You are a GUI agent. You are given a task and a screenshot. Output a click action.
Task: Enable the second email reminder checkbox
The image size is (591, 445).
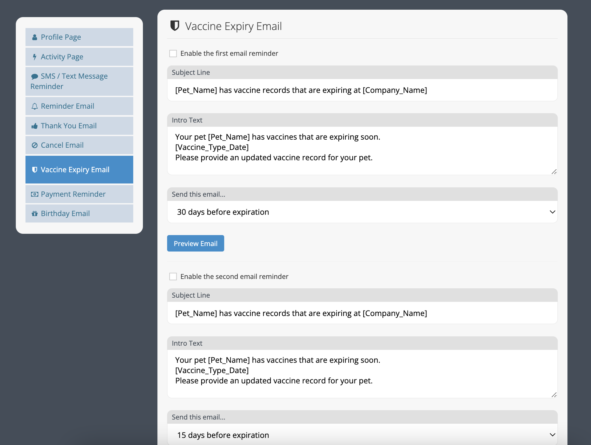pos(173,277)
